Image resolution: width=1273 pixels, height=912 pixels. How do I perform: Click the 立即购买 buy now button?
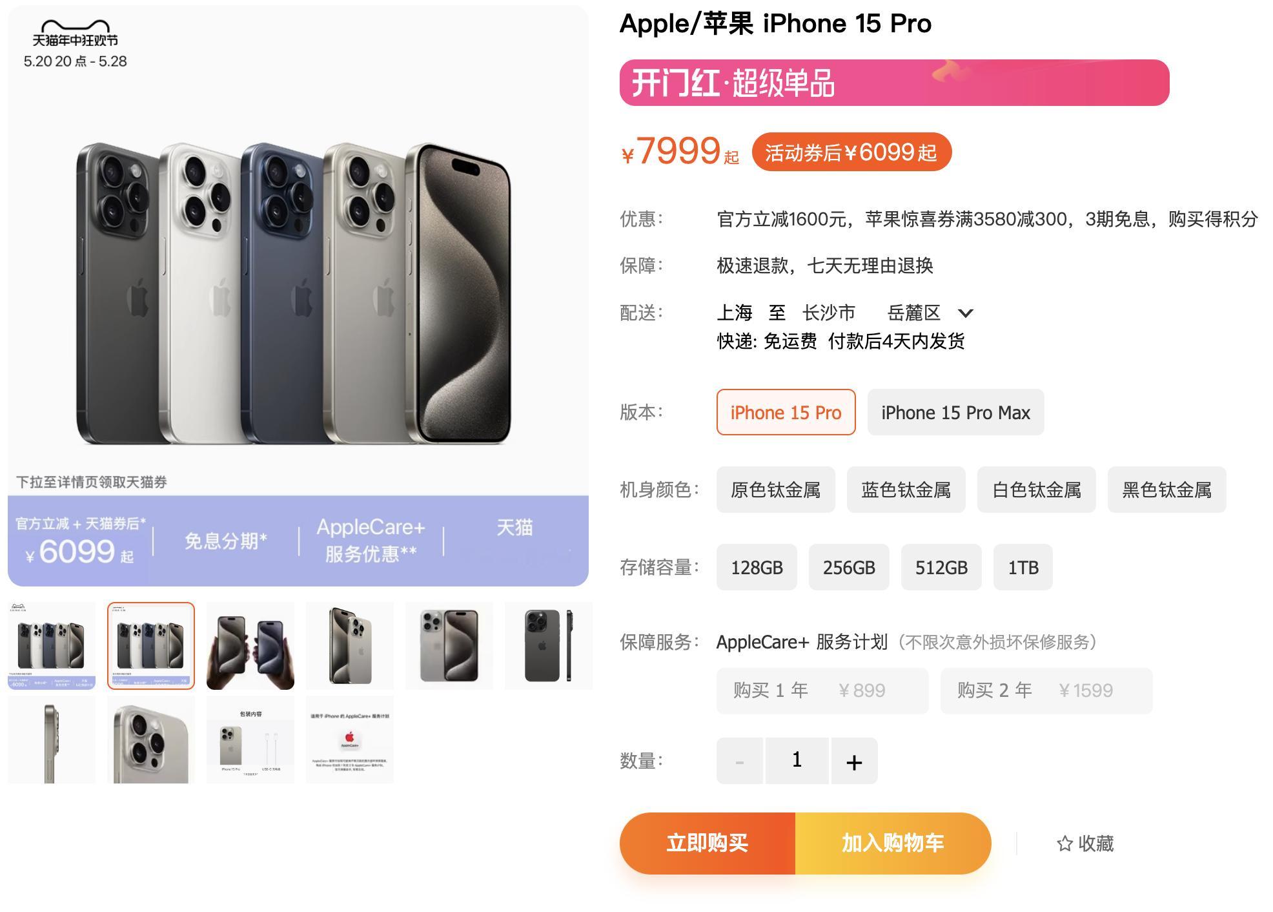coord(708,843)
